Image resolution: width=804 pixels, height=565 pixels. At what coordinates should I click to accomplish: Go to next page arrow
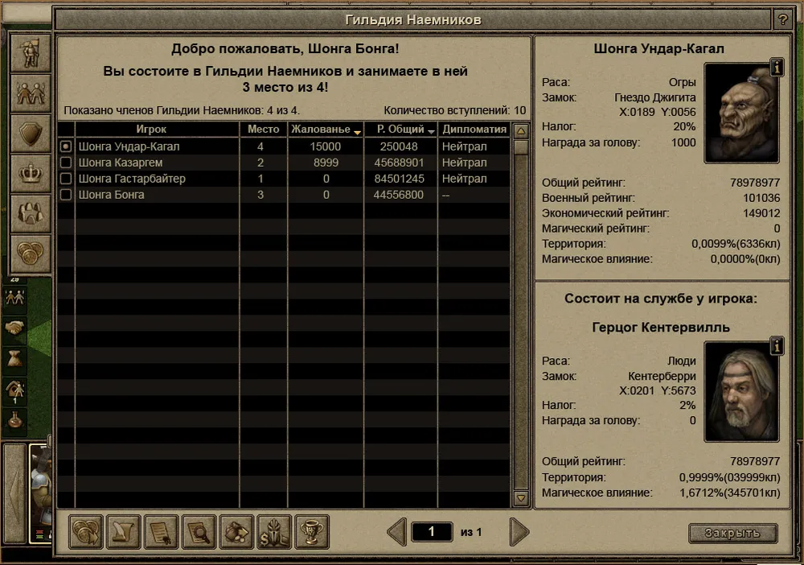point(519,532)
